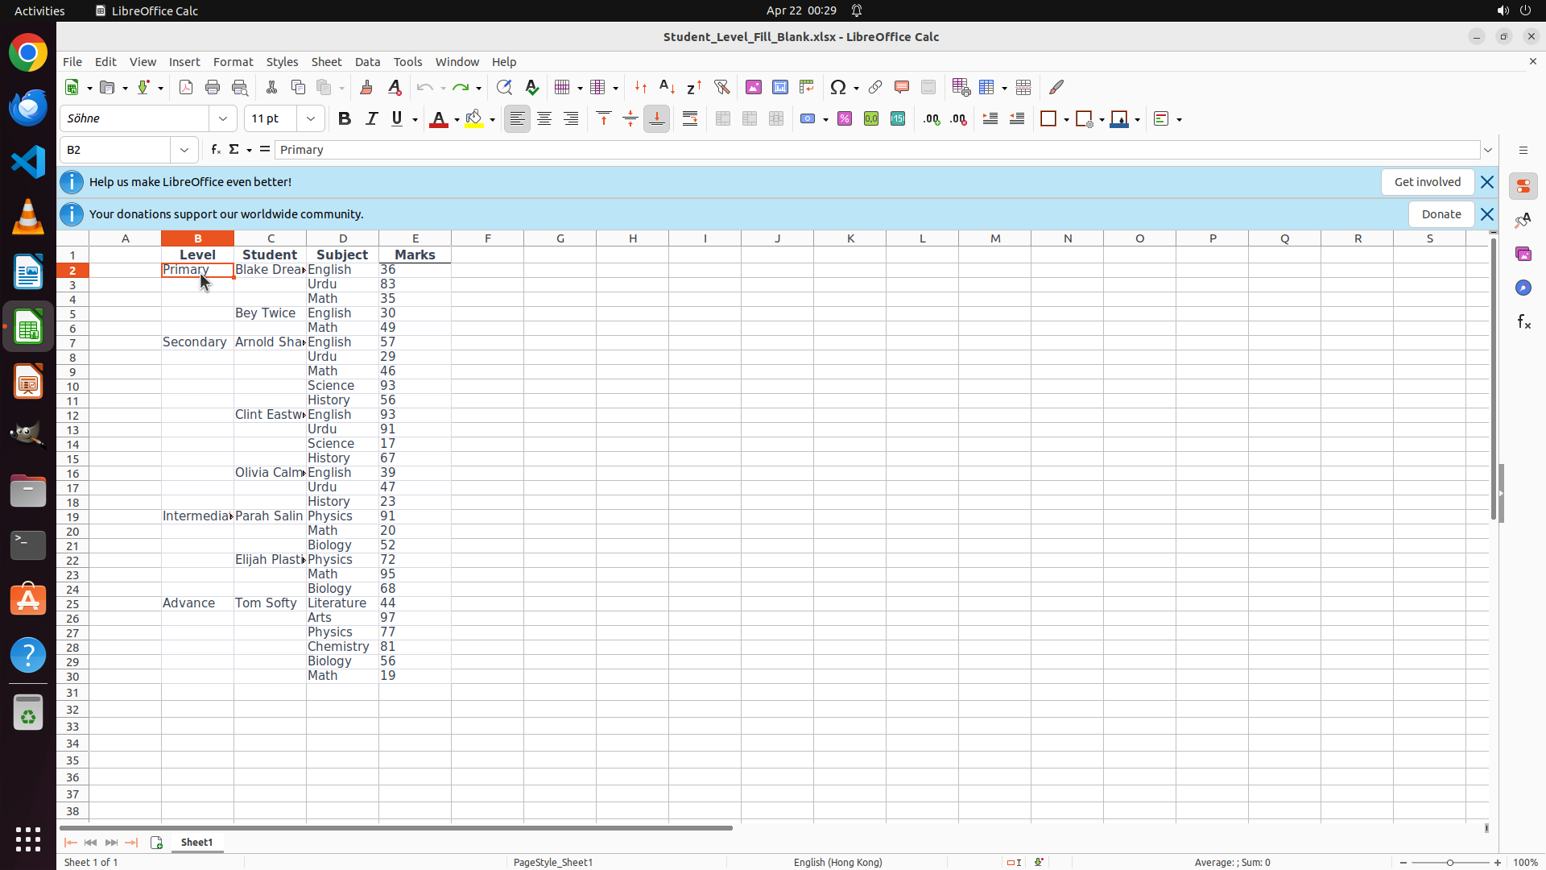Open the sidebar Navigator panel
Image resolution: width=1546 pixels, height=870 pixels.
[x=1523, y=288]
